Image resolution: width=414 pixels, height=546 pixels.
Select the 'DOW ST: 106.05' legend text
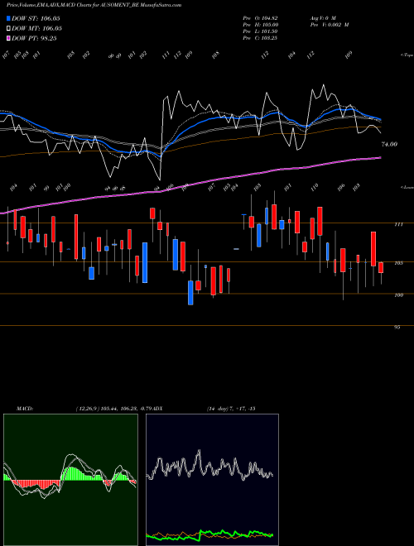point(36,18)
